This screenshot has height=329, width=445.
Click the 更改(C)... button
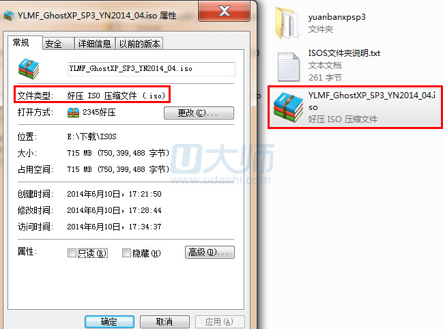(199, 113)
